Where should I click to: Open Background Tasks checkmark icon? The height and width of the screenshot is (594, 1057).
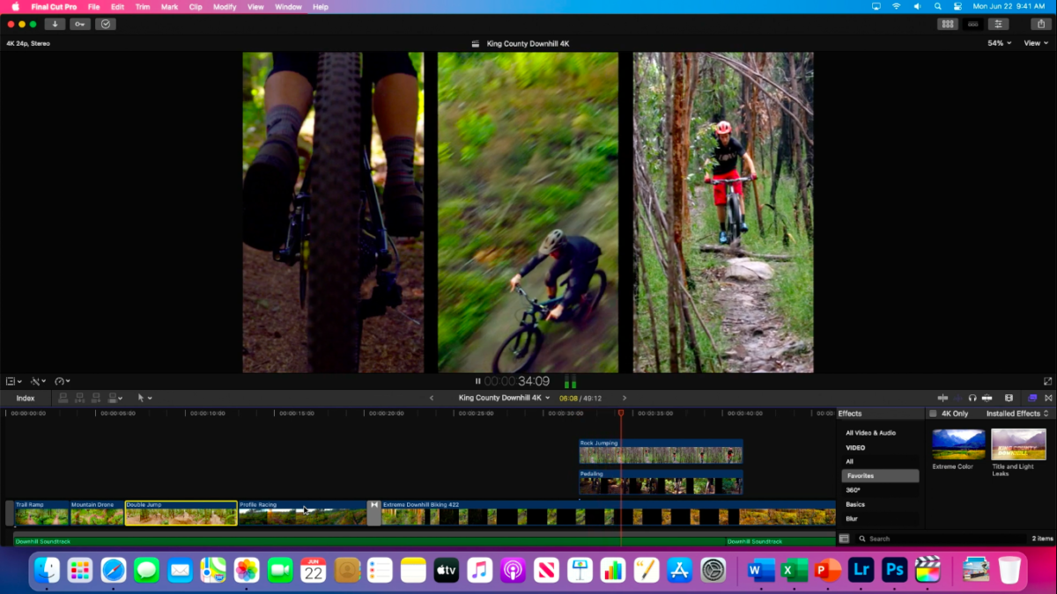[x=106, y=24]
